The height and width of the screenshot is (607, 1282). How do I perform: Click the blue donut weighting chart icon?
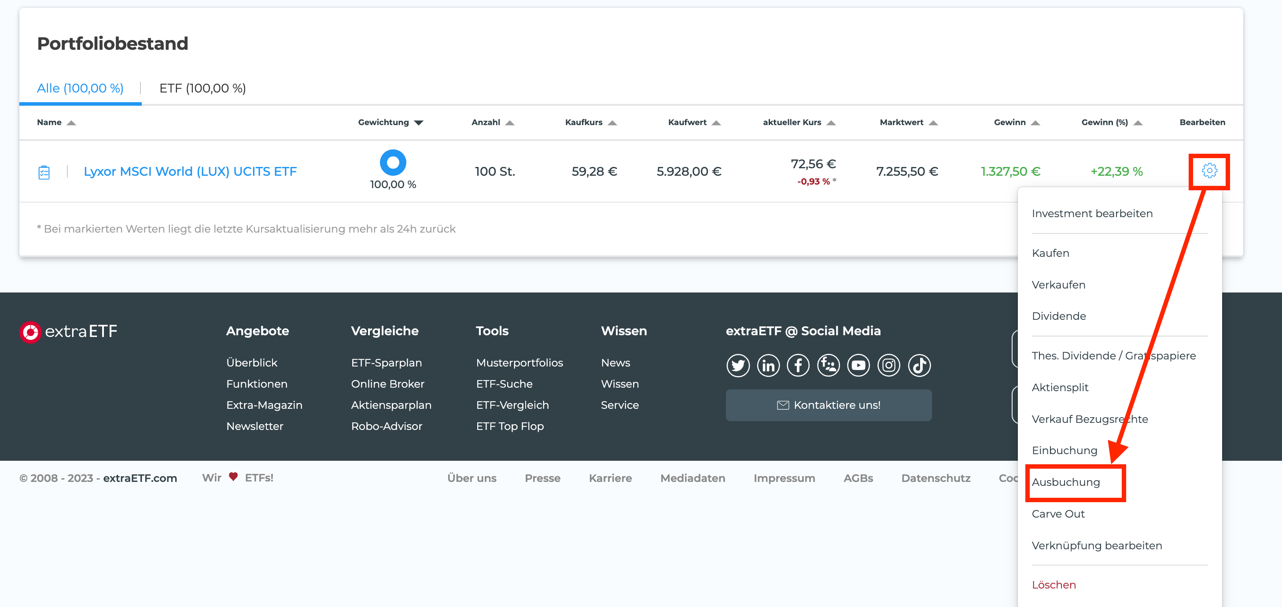pos(393,163)
